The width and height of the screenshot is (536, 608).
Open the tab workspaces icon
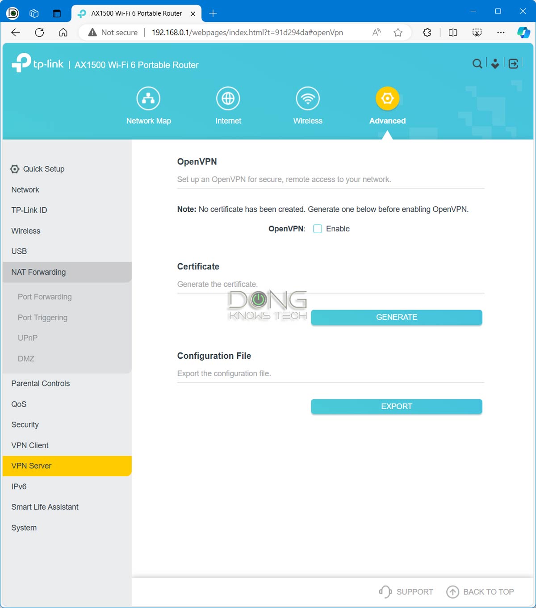click(34, 13)
